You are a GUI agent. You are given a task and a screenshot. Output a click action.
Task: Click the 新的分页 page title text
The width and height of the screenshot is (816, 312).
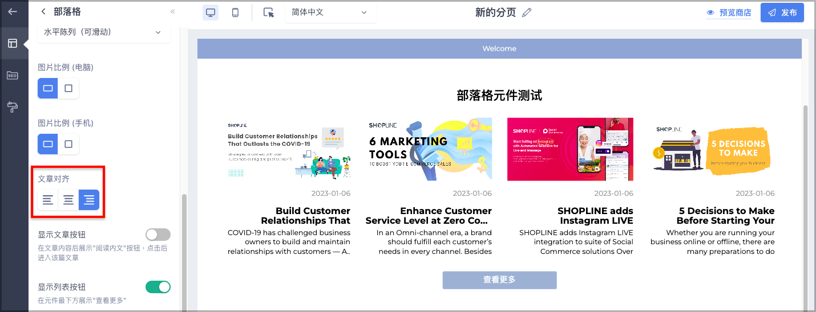point(495,13)
